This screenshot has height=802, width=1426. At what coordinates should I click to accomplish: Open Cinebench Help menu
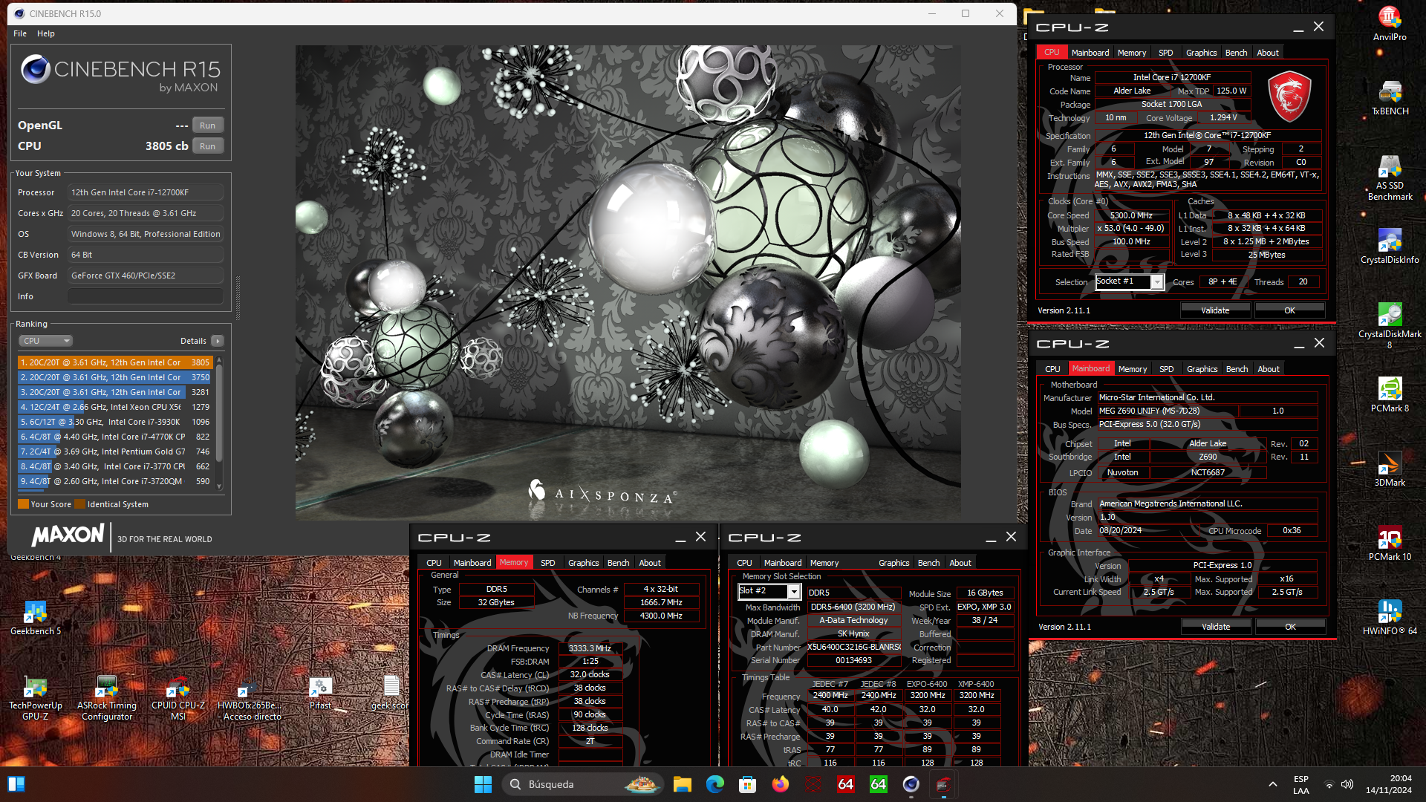[x=46, y=33]
